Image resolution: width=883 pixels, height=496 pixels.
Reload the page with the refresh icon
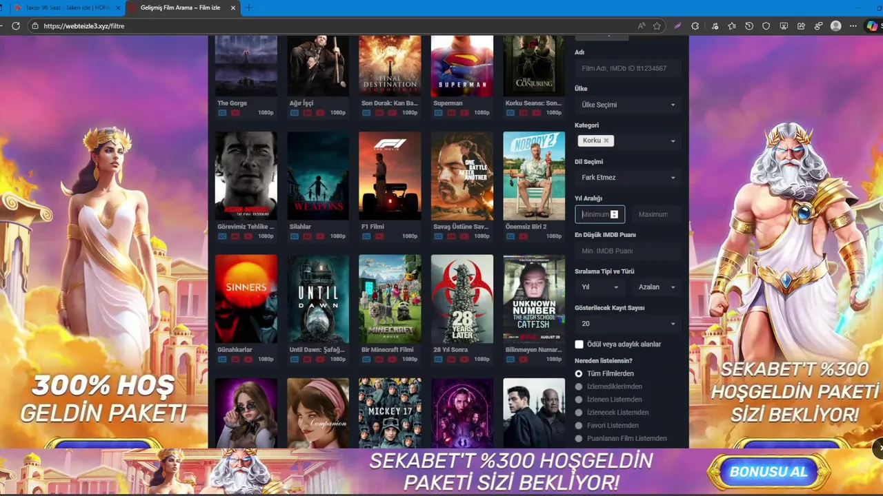pos(16,25)
